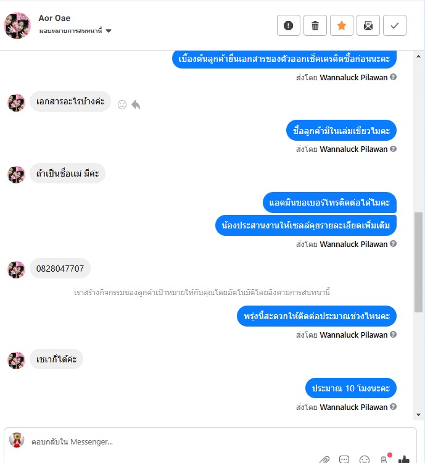Image resolution: width=425 pixels, height=463 pixels.
Task: Click Aor Oae header profile picture
Action: coord(17,25)
